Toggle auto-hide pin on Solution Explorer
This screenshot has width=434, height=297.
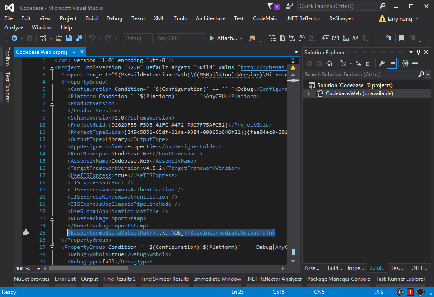tap(419, 52)
